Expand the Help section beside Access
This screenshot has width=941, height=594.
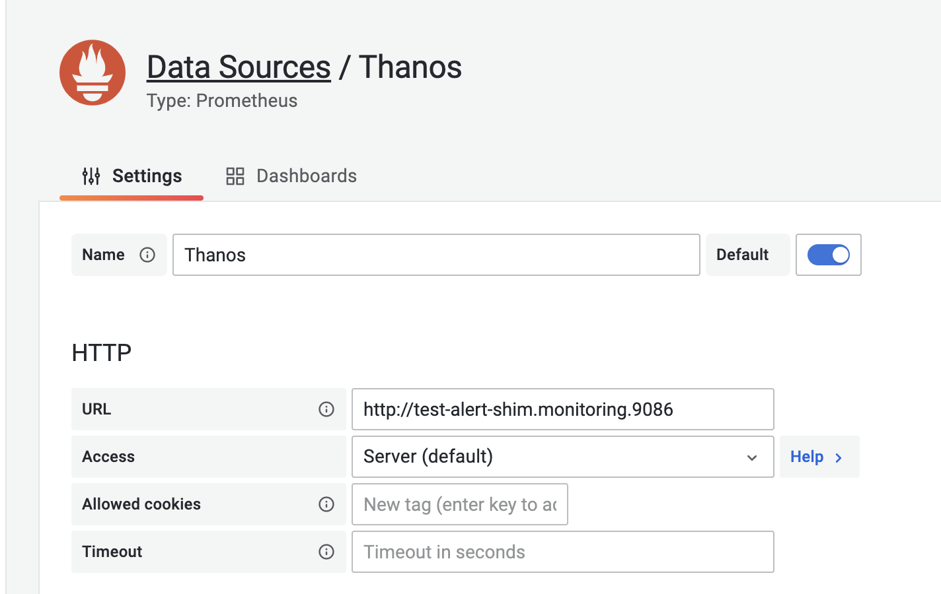(x=819, y=457)
